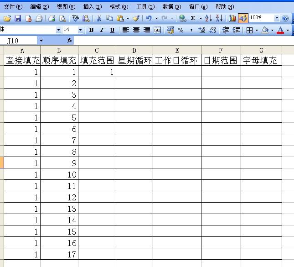Image resolution: width=294 pixels, height=267 pixels.
Task: Decrease the cell indent
Action: pyautogui.click(x=226, y=30)
